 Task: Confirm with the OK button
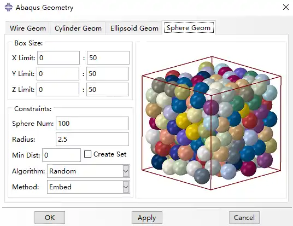(50, 217)
